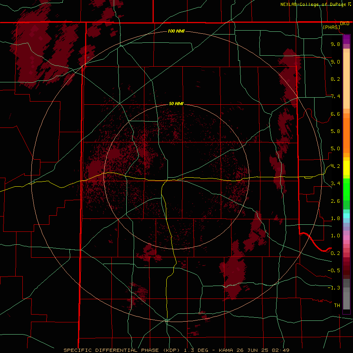Click the 9.8 legend value

coord(335,44)
